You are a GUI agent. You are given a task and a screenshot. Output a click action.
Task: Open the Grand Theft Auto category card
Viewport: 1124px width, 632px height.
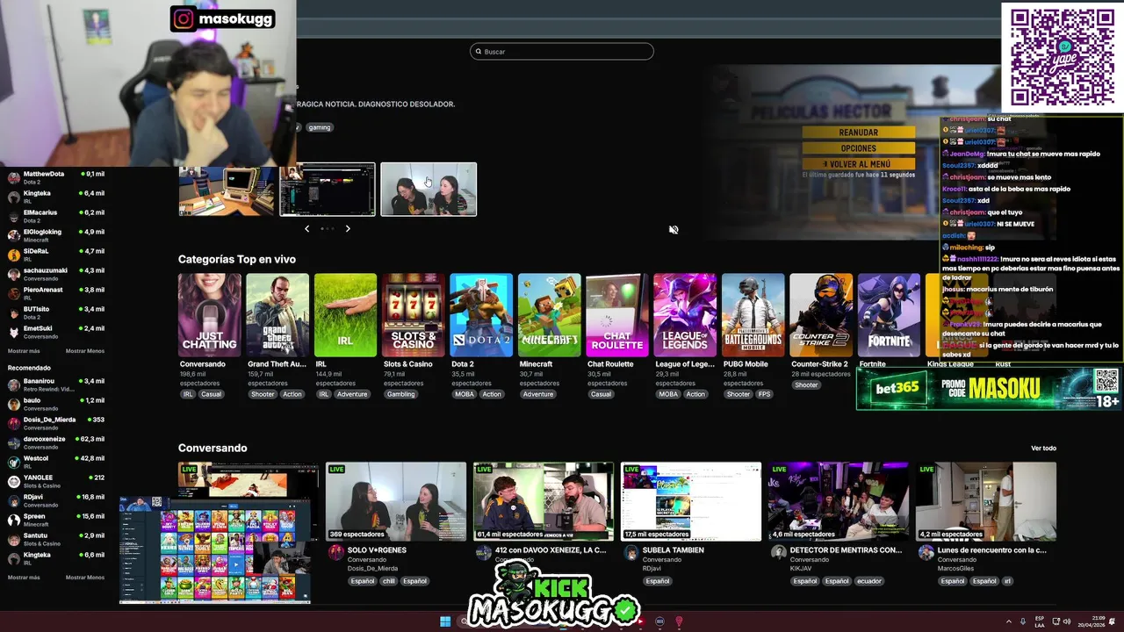277,315
